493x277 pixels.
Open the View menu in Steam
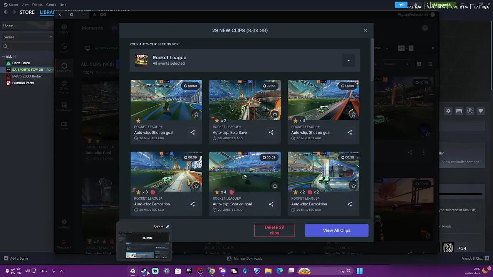[x=25, y=5]
